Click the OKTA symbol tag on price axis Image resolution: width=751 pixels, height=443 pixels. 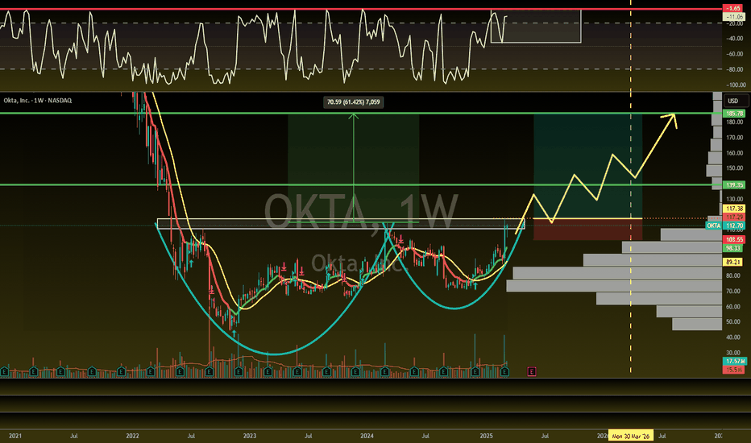[714, 226]
